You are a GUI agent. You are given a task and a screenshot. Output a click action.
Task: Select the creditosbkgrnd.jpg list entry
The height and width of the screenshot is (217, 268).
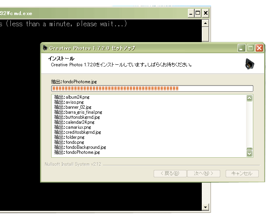(78, 132)
